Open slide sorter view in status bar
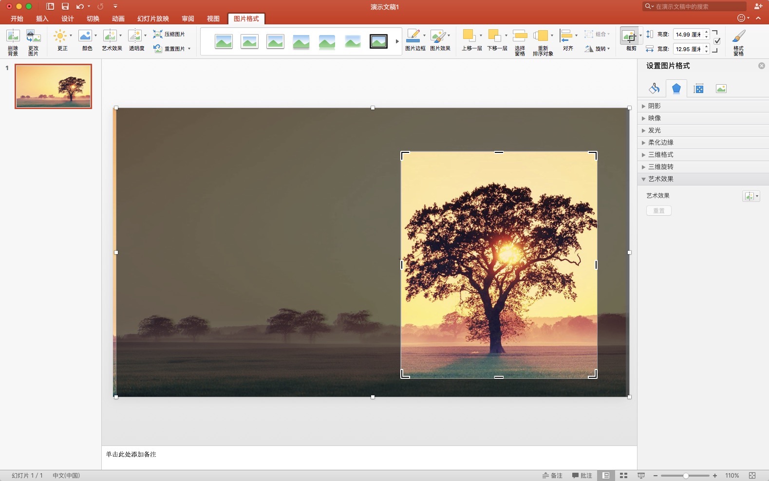The width and height of the screenshot is (769, 481). click(x=623, y=476)
